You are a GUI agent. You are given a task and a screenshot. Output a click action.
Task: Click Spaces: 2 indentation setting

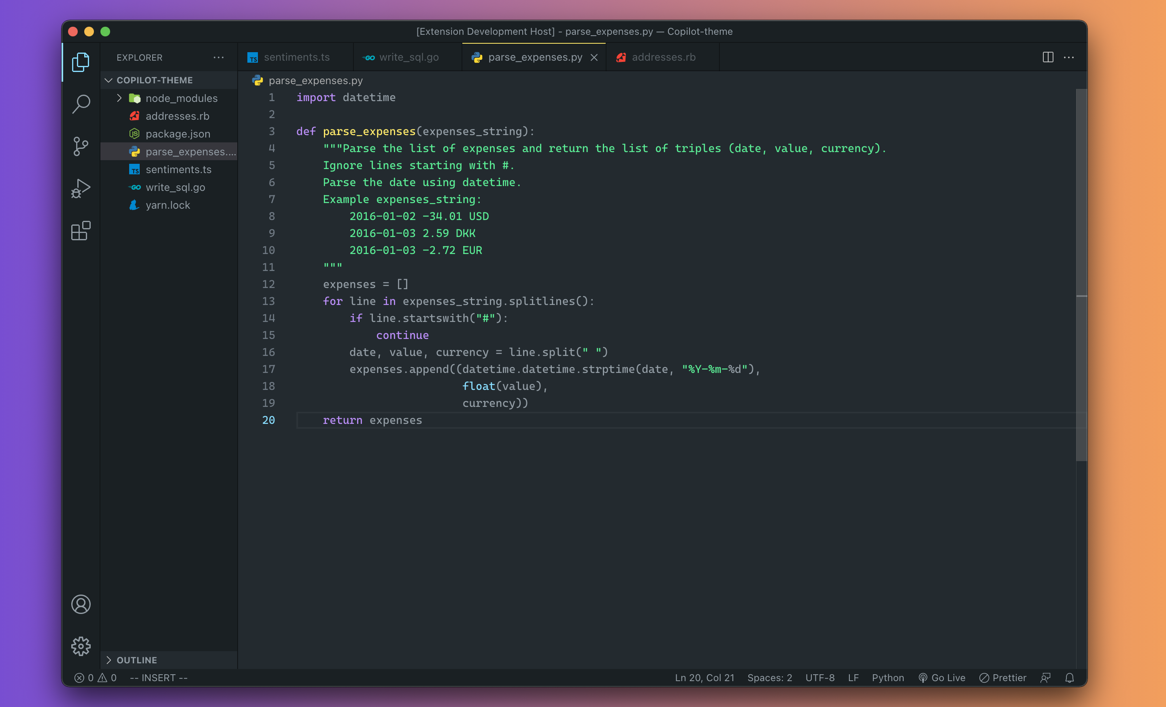pyautogui.click(x=770, y=678)
